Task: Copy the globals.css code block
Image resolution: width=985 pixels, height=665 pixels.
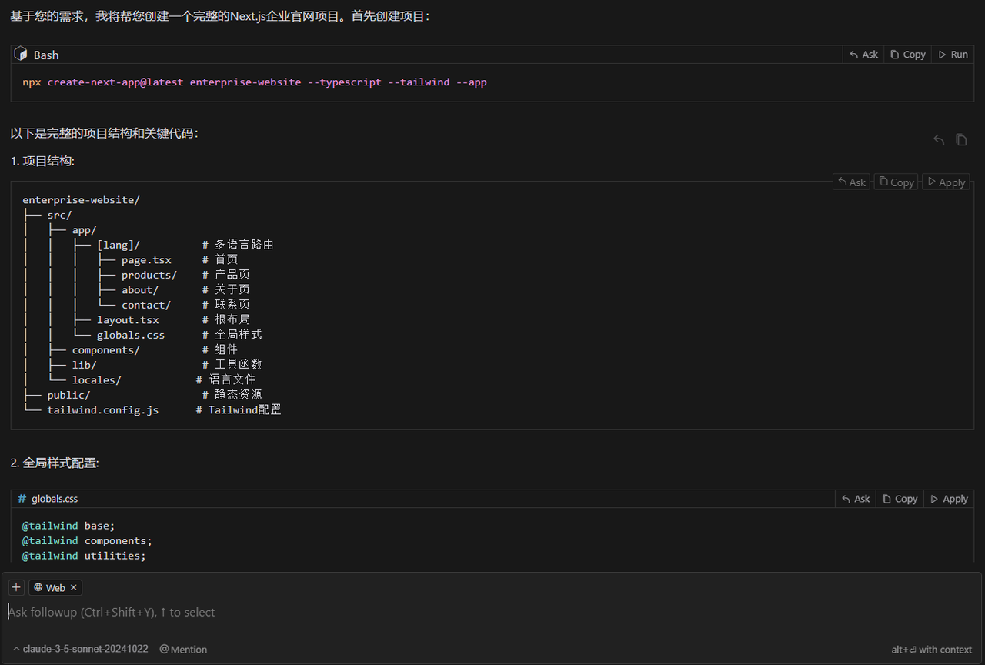Action: pyautogui.click(x=900, y=499)
